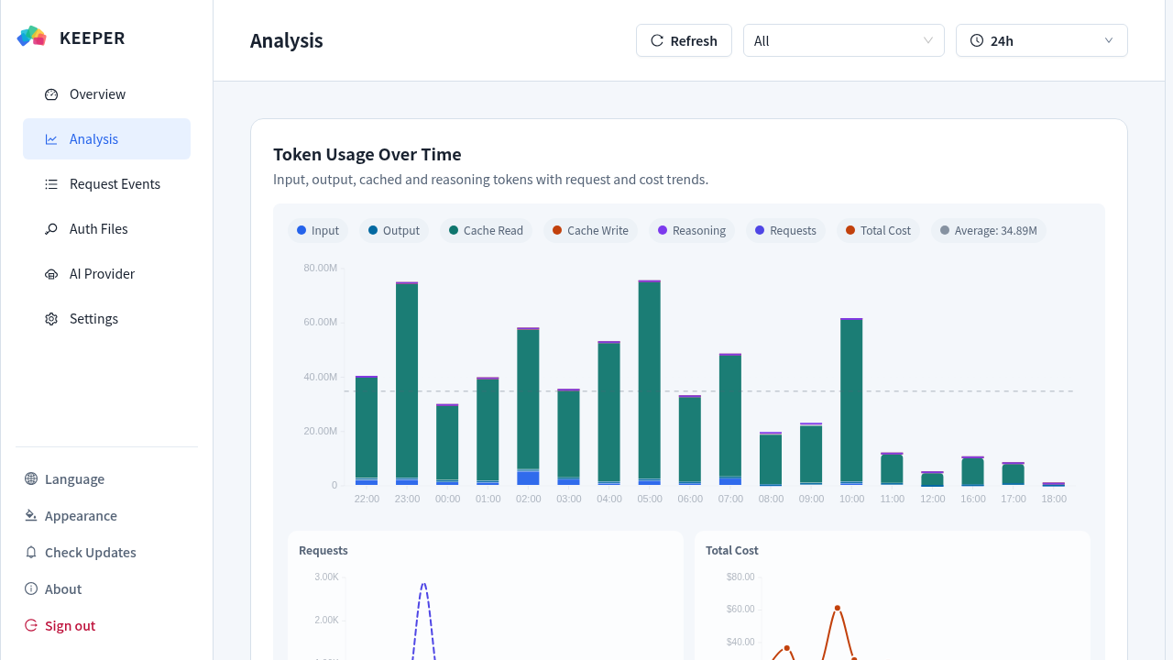The width and height of the screenshot is (1173, 660).
Task: Go to Request Events
Action: click(106, 184)
